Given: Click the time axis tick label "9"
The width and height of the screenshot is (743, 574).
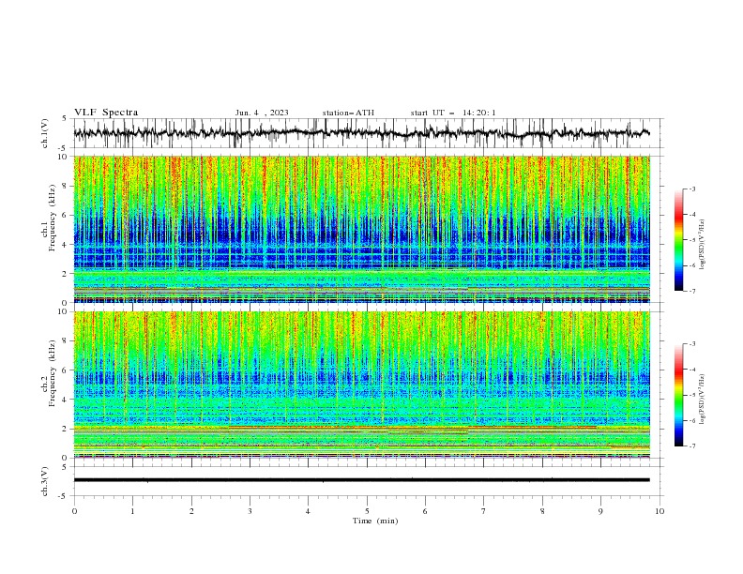Looking at the screenshot, I should click(x=600, y=511).
